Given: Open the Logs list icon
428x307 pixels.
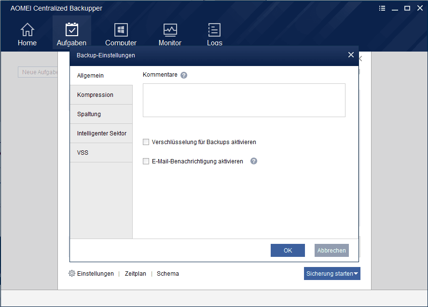Looking at the screenshot, I should tap(214, 30).
